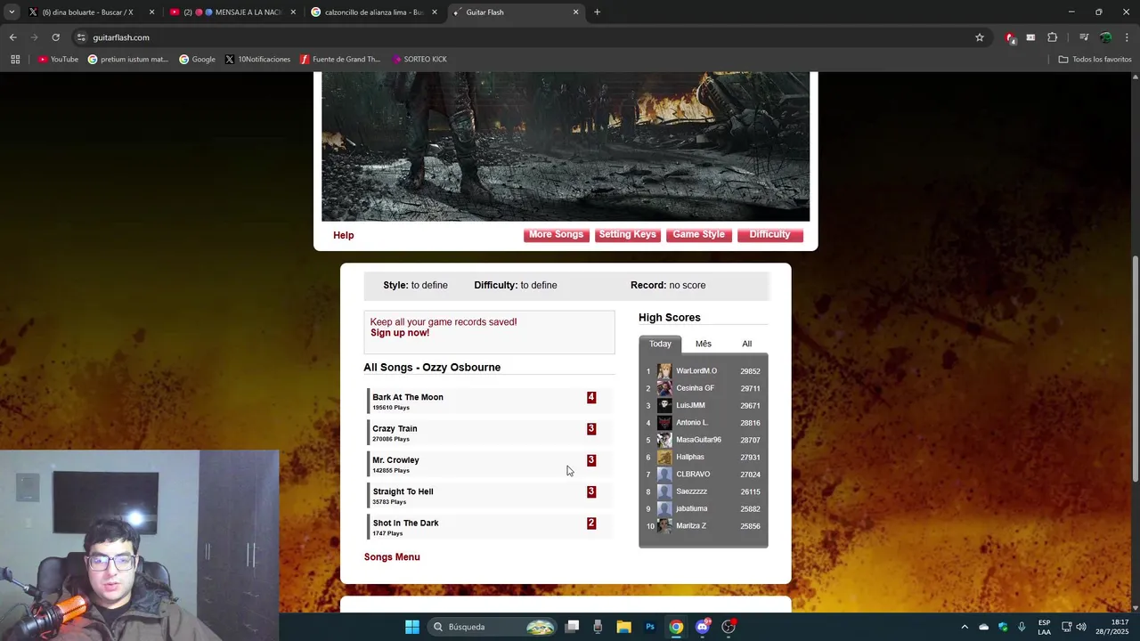The height and width of the screenshot is (641, 1140).
Task: Open the red extension icon with badge 4
Action: coord(1010,37)
